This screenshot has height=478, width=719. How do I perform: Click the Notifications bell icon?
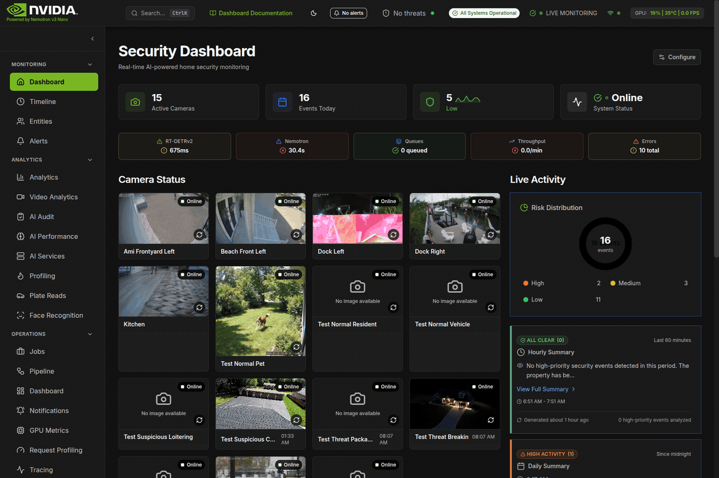coord(20,411)
